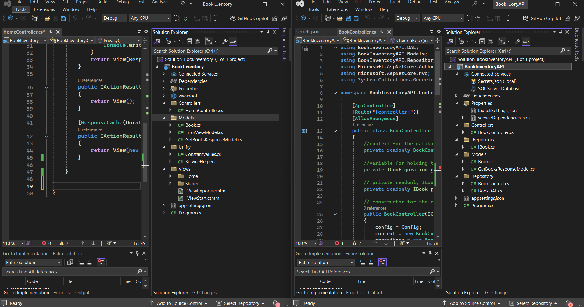The width and height of the screenshot is (584, 307).
Task: Collapse All in the left Solution Explorer
Action: (190, 41)
